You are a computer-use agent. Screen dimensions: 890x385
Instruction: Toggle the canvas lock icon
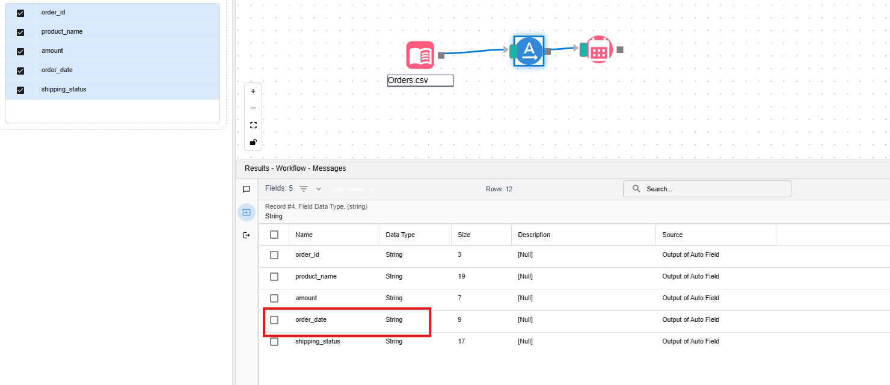pos(253,142)
